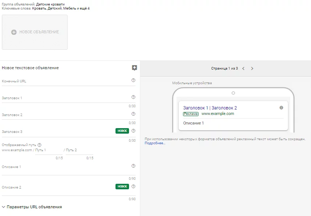Create a new ad via НОВОЕ ОБЪЯВЛЕНИЕ card
The width and height of the screenshot is (311, 216).
pos(35,32)
